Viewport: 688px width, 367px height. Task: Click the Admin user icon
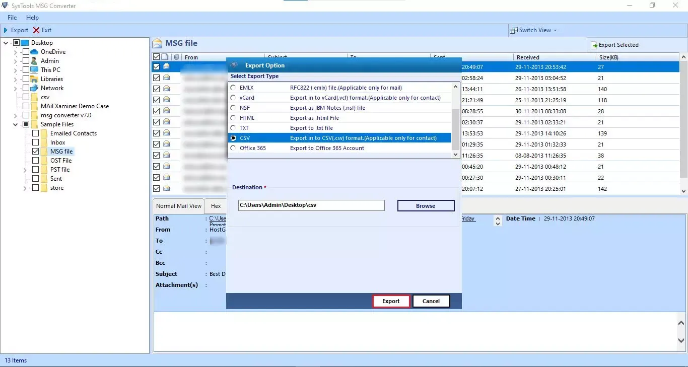34,61
